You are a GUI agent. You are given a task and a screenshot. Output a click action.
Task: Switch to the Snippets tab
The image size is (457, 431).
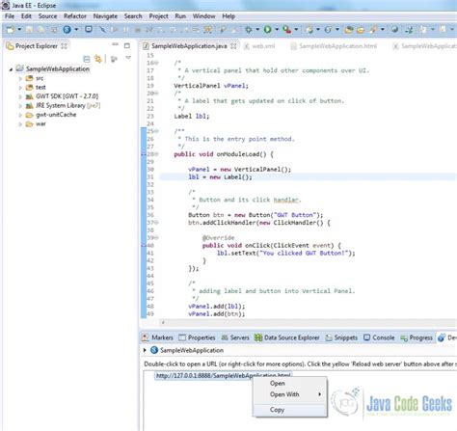click(341, 337)
